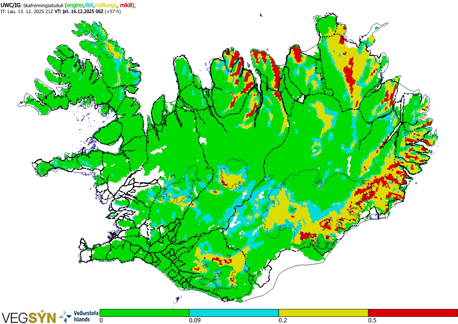Click the yellow segment of the color scale
This screenshot has height=324, width=458.
coord(323,313)
